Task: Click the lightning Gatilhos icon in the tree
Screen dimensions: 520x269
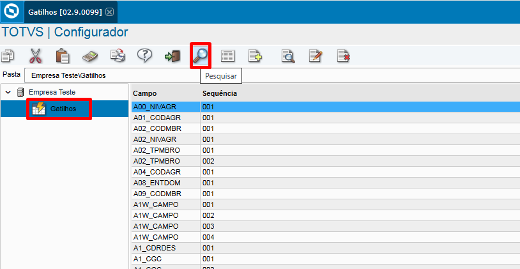Action: pos(38,109)
